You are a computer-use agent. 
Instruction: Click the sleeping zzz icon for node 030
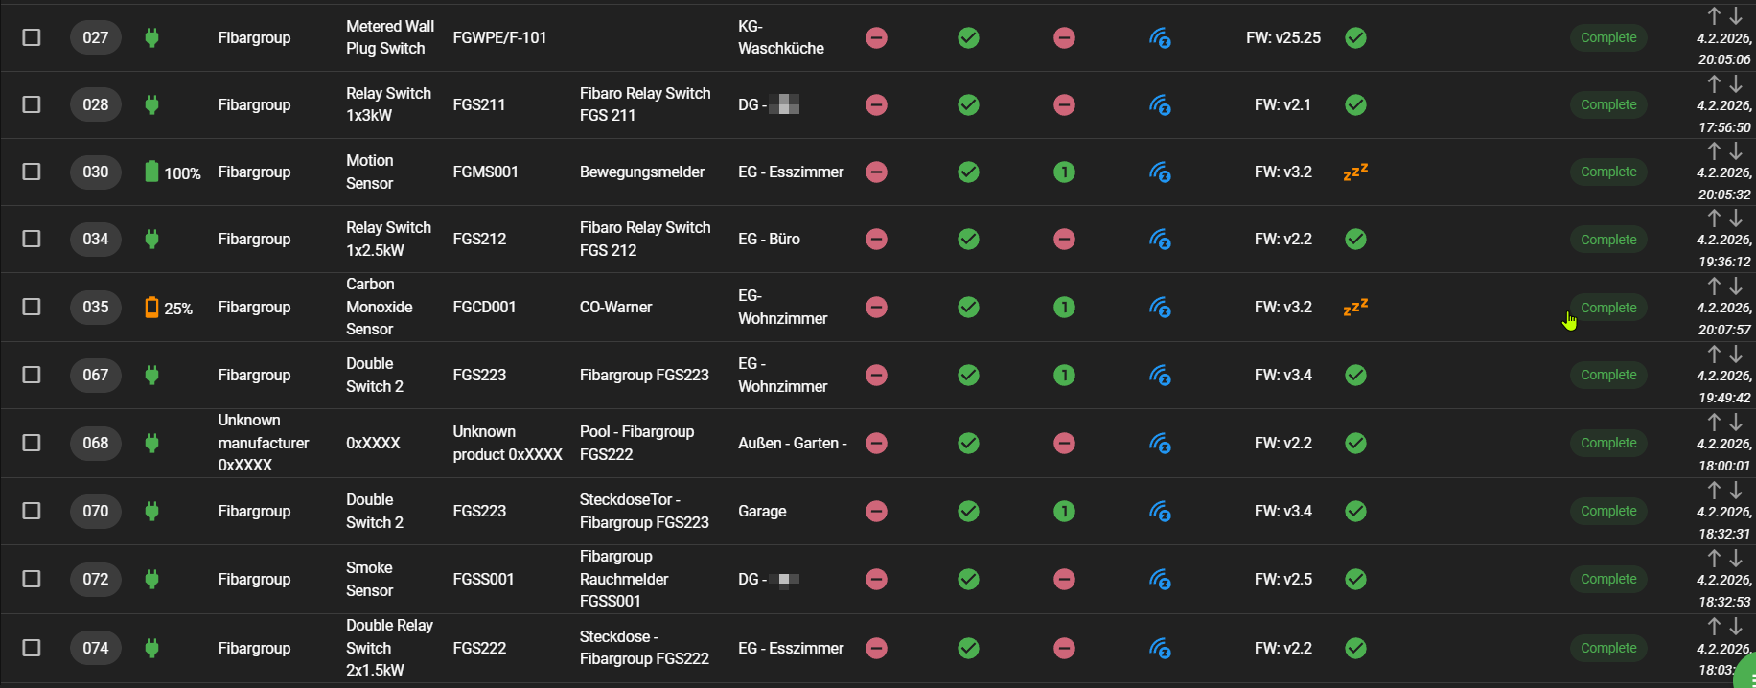(1355, 172)
